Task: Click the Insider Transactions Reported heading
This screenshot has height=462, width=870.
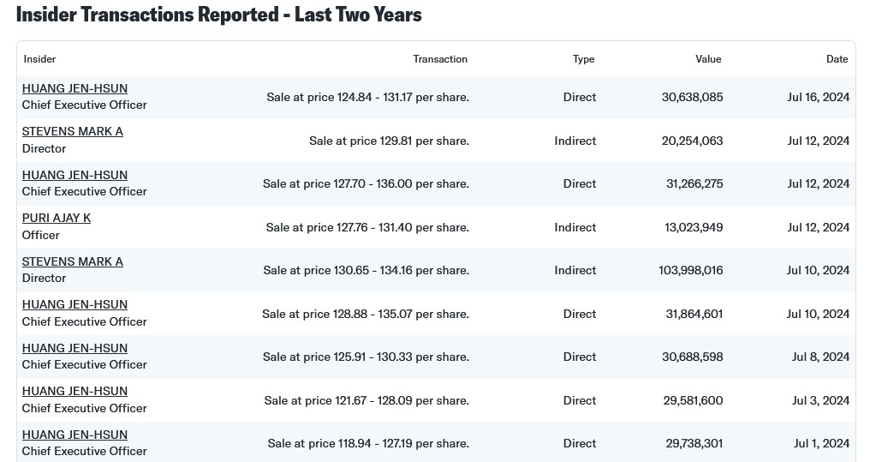Action: (x=219, y=15)
